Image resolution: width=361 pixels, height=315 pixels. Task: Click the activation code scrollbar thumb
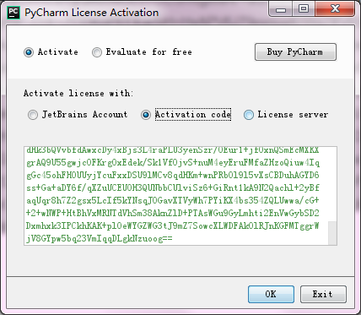tap(332, 233)
